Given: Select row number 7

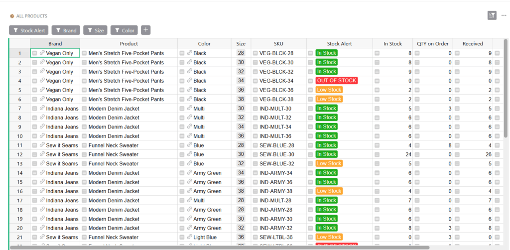Looking at the screenshot, I should pos(19,109).
